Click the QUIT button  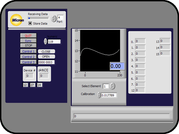(28, 36)
